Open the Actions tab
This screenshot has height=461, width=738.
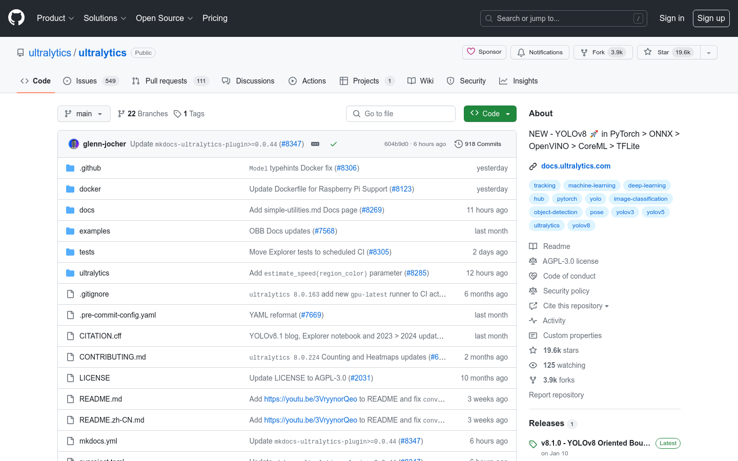(x=307, y=81)
